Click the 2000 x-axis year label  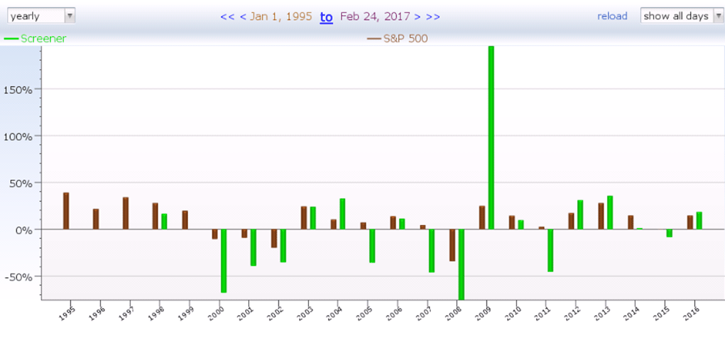click(x=216, y=313)
